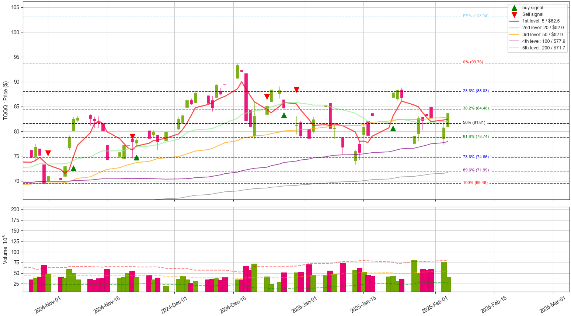
Task: Click the 150 volume axis tick
Action: coord(15,230)
